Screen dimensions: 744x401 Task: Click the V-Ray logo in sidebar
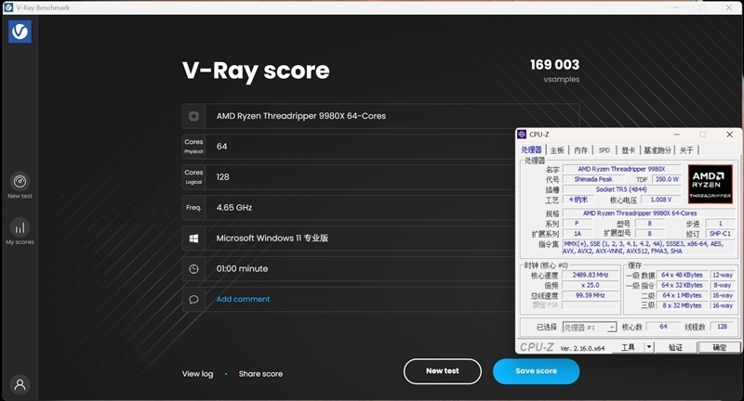[20, 32]
